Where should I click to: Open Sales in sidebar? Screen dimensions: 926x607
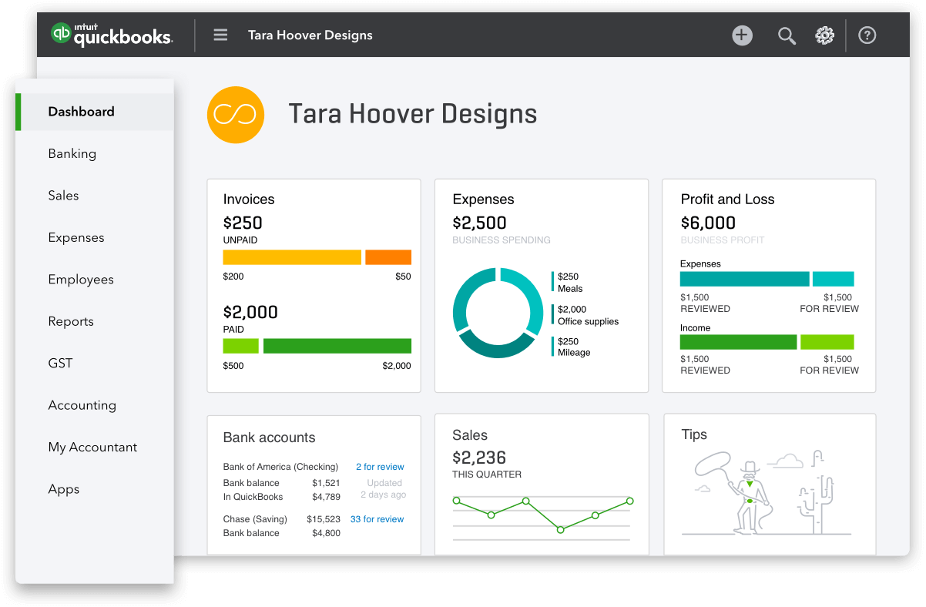63,196
